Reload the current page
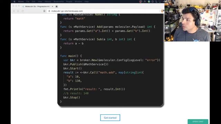This screenshot has height=124, width=221. pyautogui.click(x=22, y=11)
